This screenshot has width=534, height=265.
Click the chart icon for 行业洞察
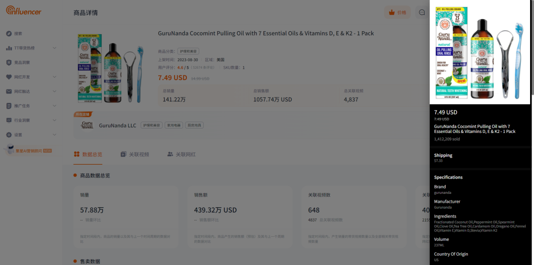click(9, 120)
